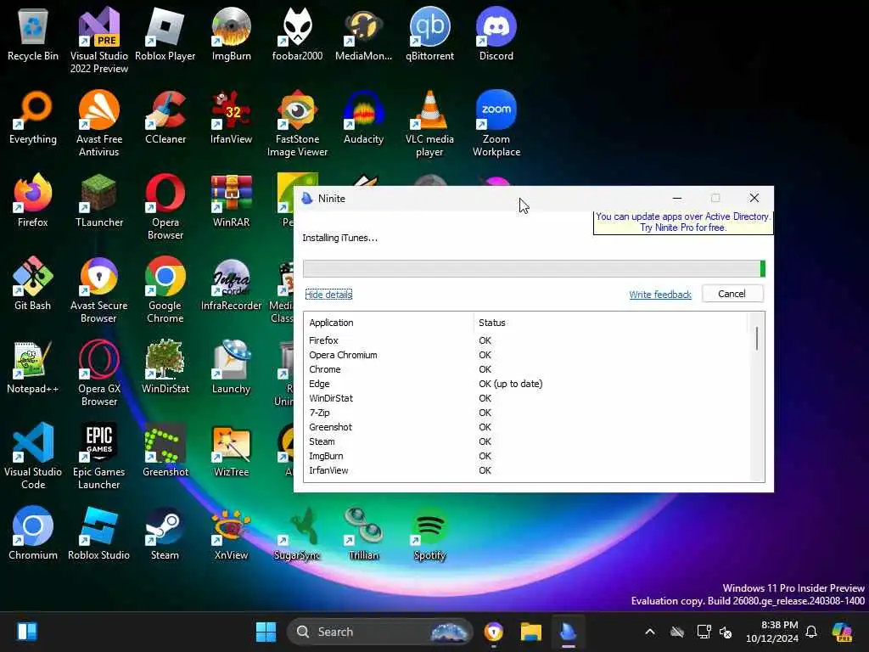Select the Opera Browser desktop icon
The height and width of the screenshot is (652, 869).
click(165, 207)
